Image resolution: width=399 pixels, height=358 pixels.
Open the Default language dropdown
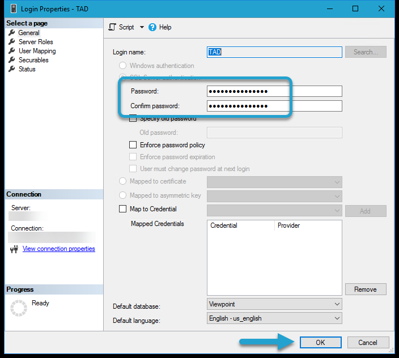tap(274, 318)
